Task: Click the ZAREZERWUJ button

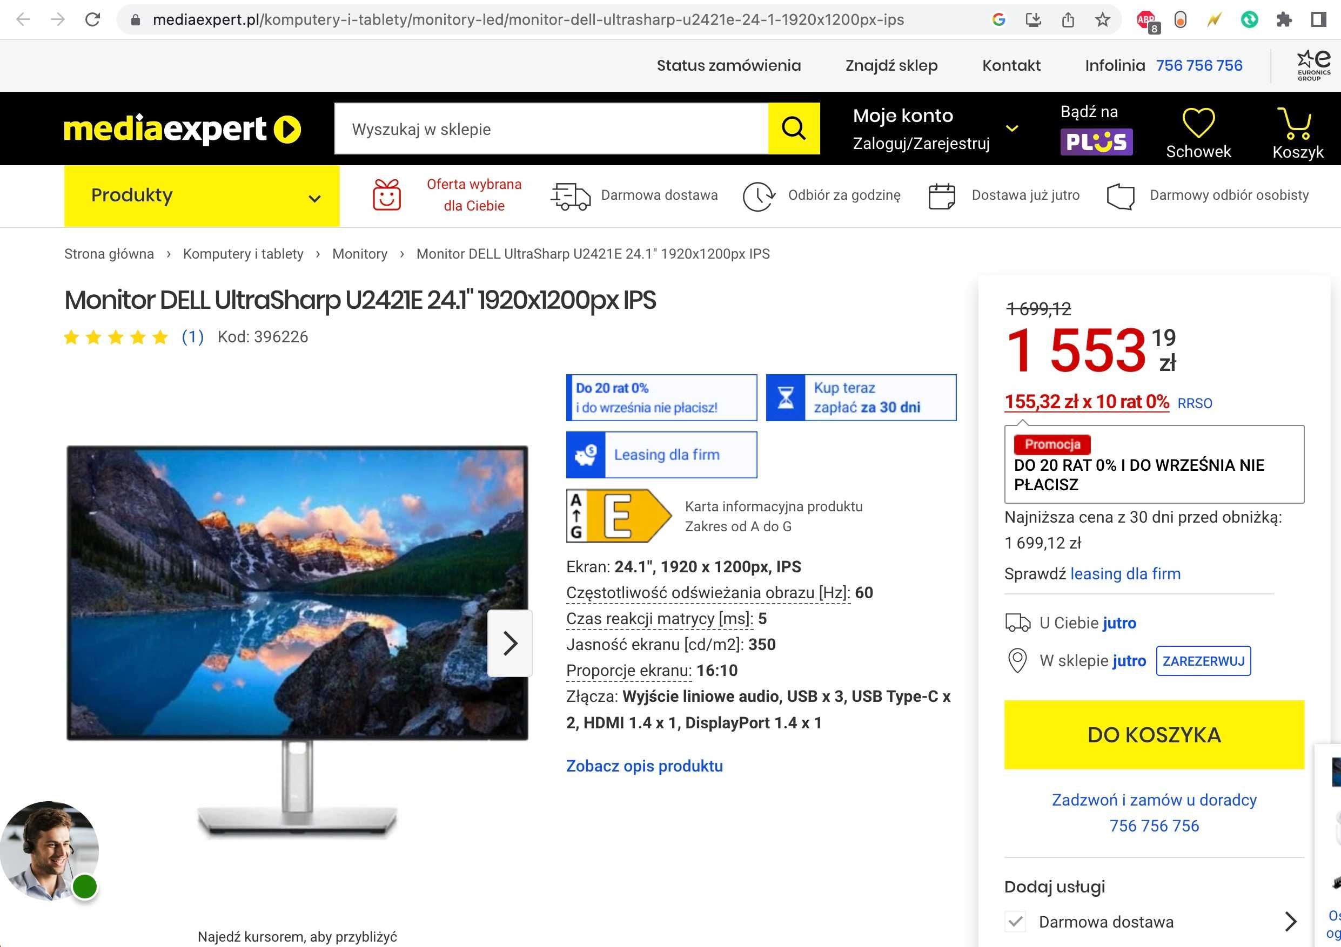Action: coord(1203,661)
